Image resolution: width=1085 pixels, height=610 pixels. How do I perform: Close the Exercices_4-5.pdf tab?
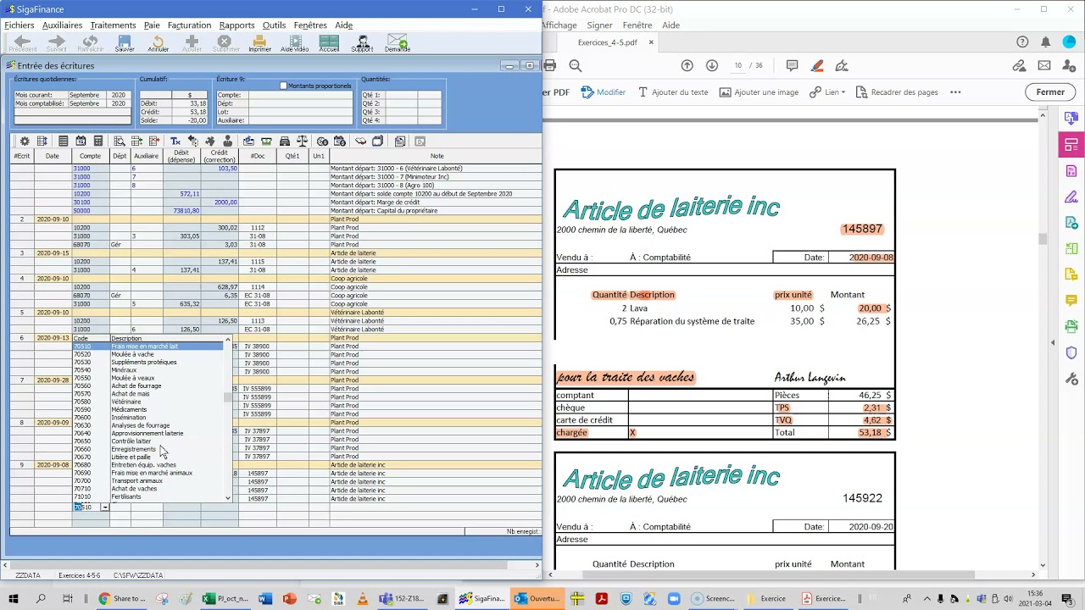(x=651, y=42)
